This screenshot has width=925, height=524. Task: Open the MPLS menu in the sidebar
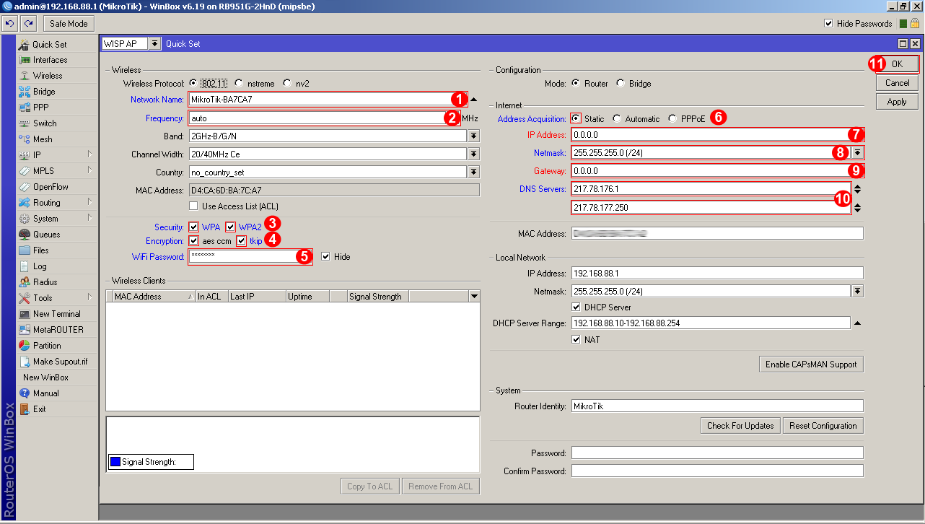tap(57, 171)
